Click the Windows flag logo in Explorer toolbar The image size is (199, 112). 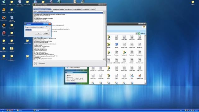tap(144, 27)
